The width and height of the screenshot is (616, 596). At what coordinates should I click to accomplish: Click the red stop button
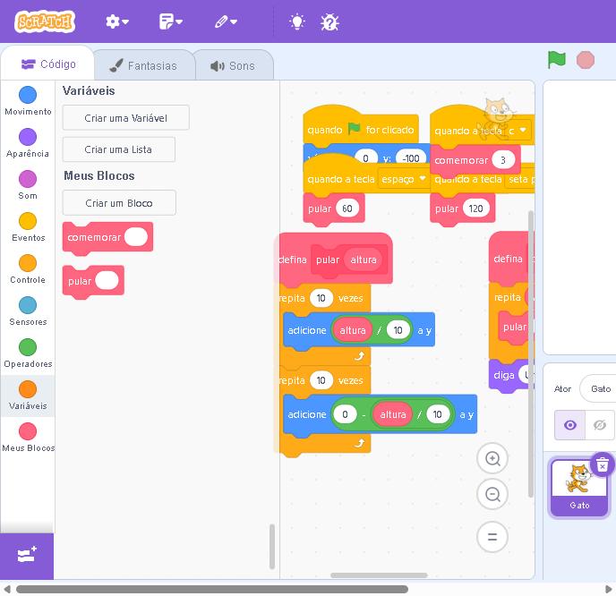coord(585,60)
